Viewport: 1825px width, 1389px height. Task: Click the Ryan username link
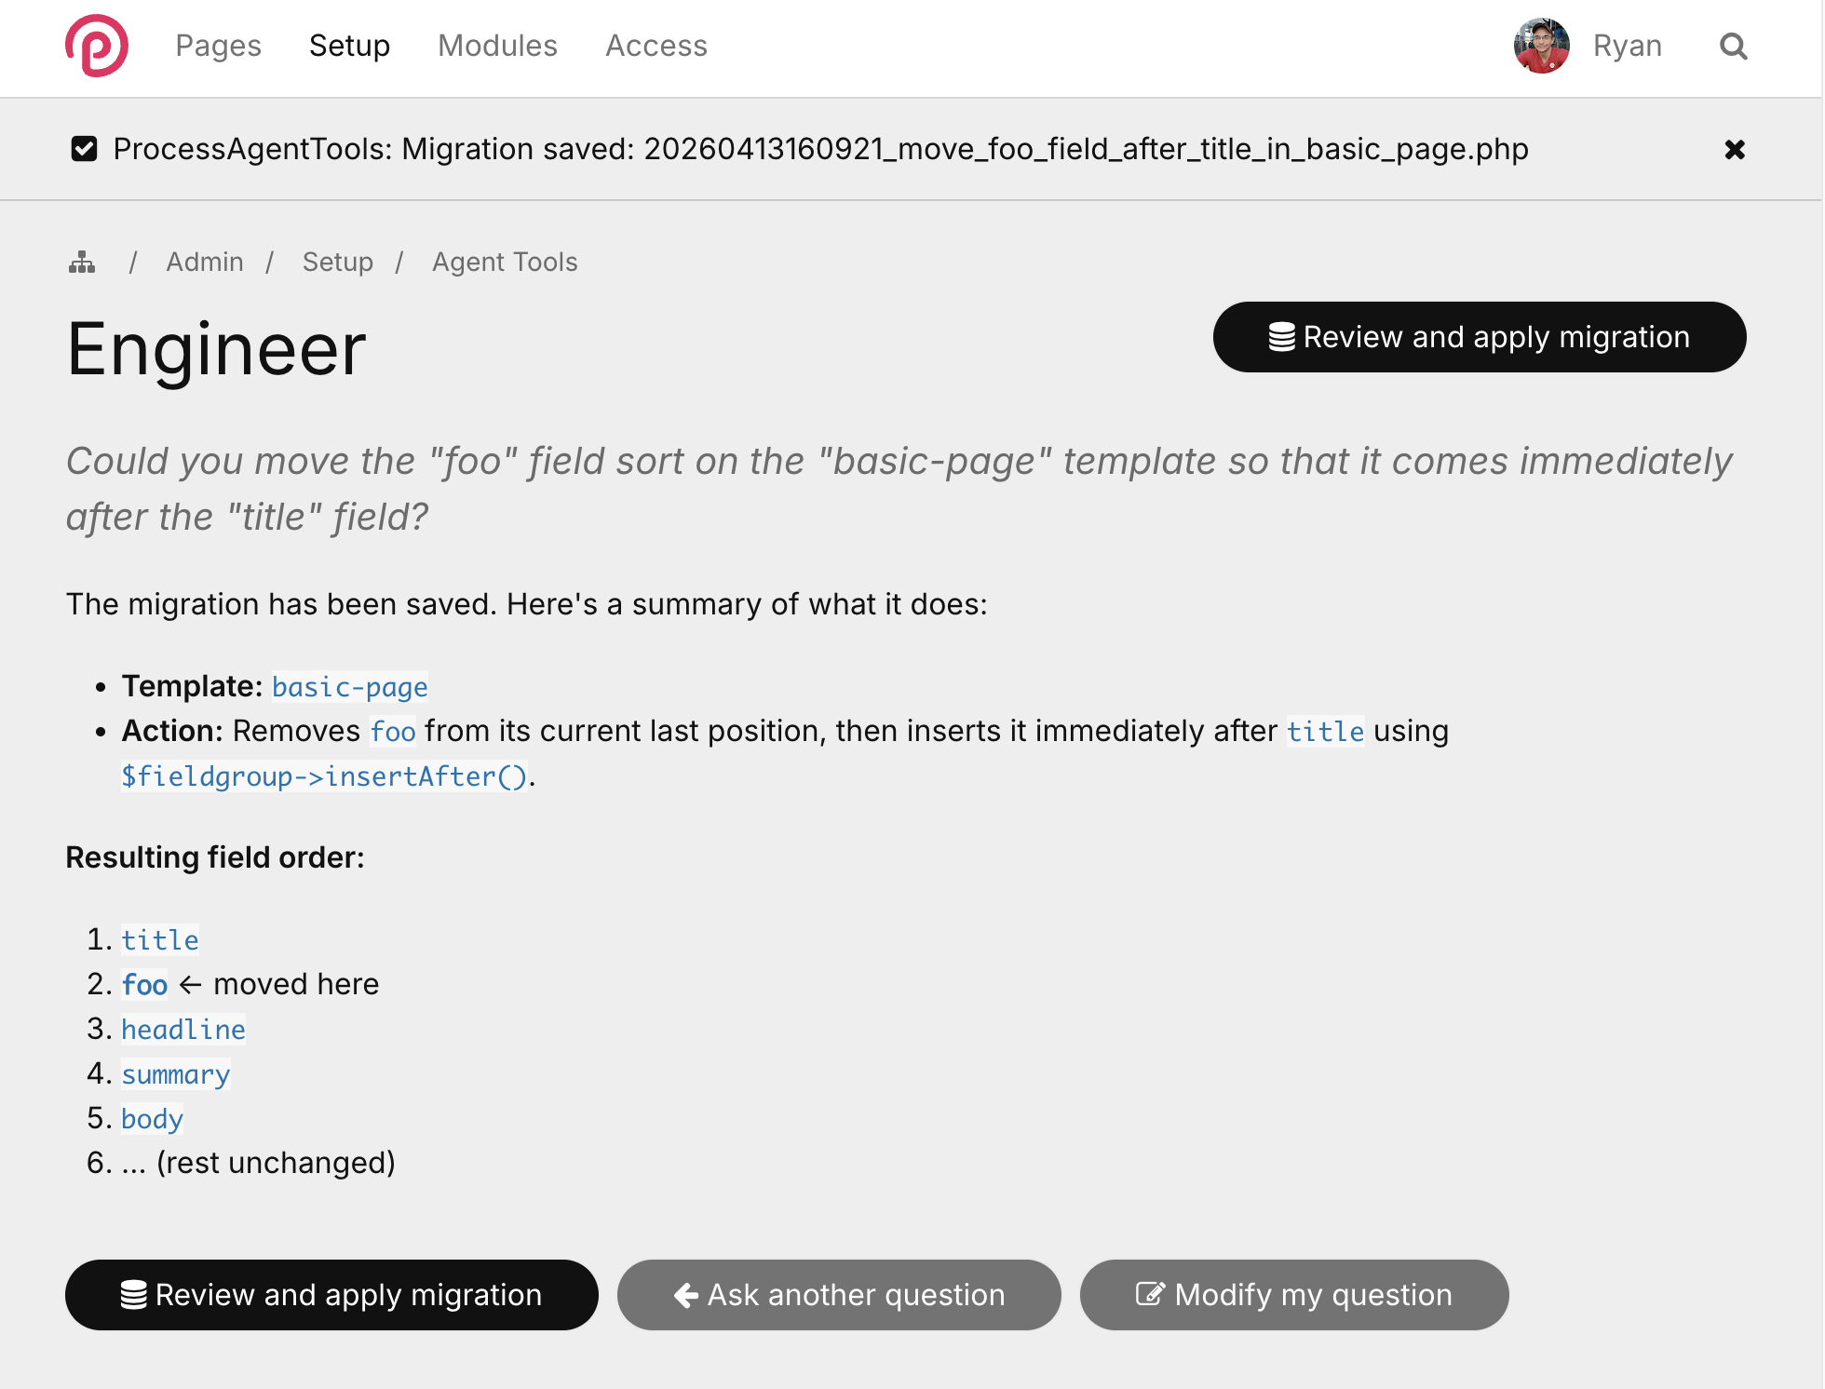pyautogui.click(x=1627, y=46)
